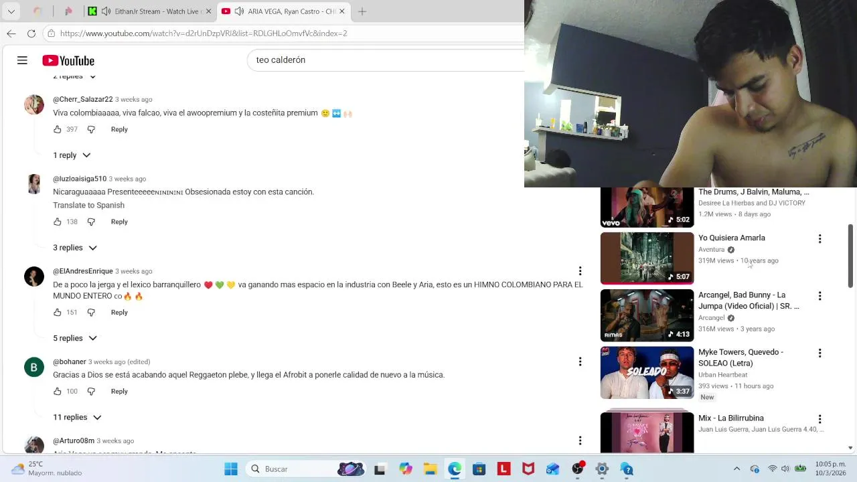
Task: Click the browser back arrow
Action: click(11, 33)
